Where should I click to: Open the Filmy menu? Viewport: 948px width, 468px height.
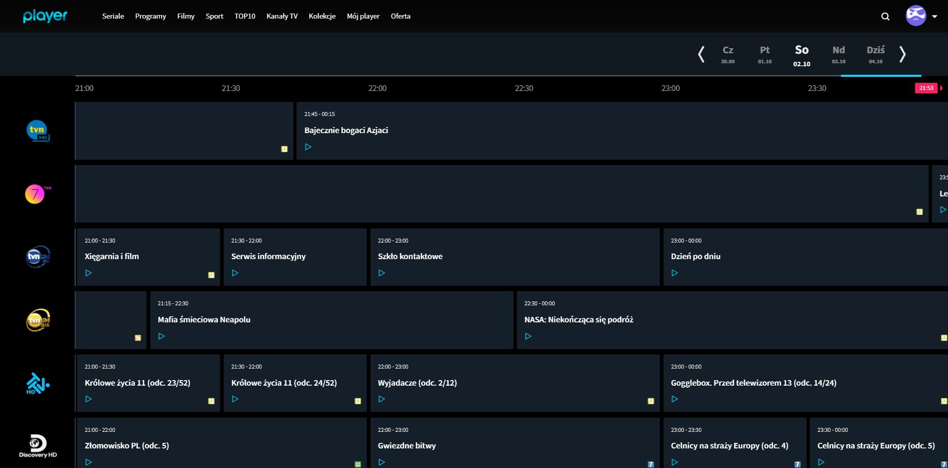185,16
